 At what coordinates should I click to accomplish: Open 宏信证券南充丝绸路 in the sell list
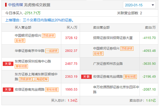(108, 76)
